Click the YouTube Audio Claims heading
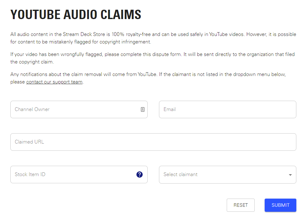 click(76, 15)
